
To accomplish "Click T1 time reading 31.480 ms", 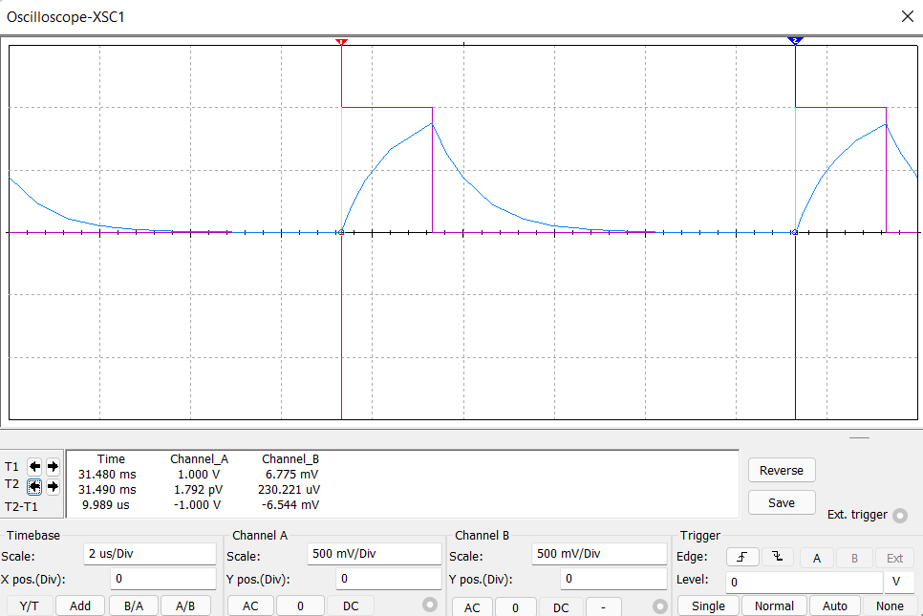I will [x=107, y=475].
